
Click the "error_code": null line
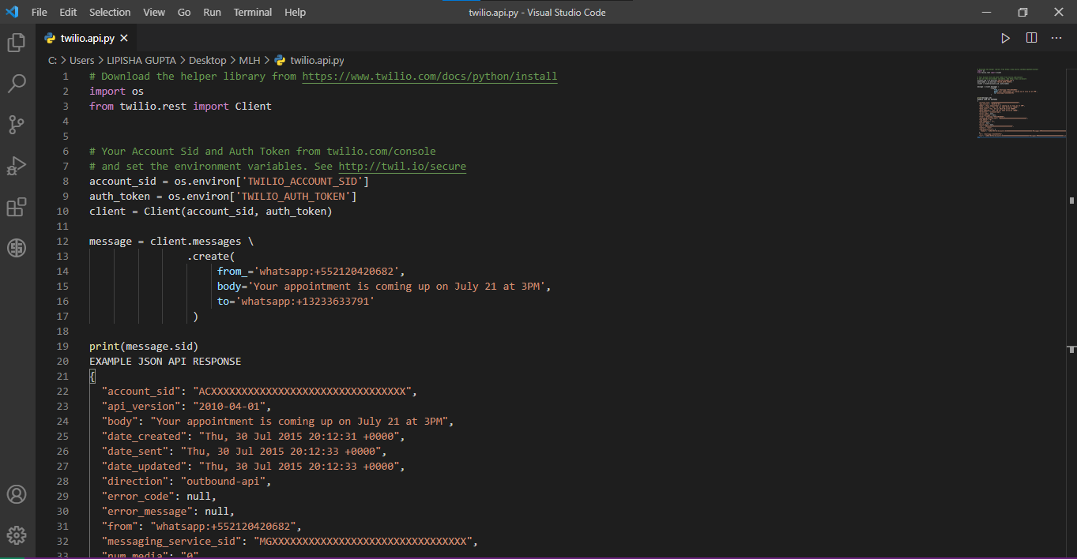pyautogui.click(x=159, y=497)
